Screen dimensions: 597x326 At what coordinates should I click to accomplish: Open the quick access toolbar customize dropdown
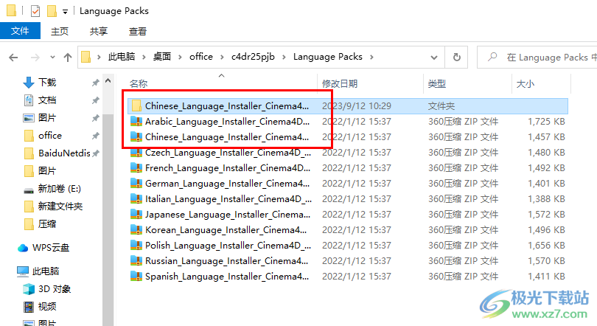(65, 12)
